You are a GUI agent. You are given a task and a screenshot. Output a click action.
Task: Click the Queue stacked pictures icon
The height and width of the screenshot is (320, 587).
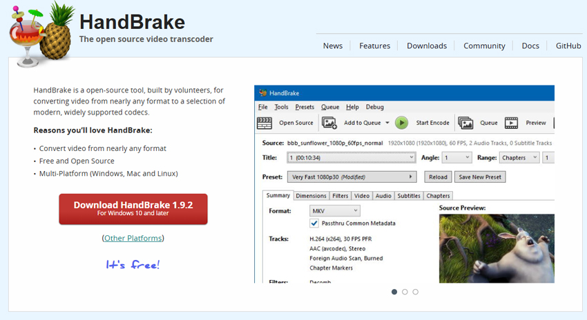pyautogui.click(x=465, y=123)
